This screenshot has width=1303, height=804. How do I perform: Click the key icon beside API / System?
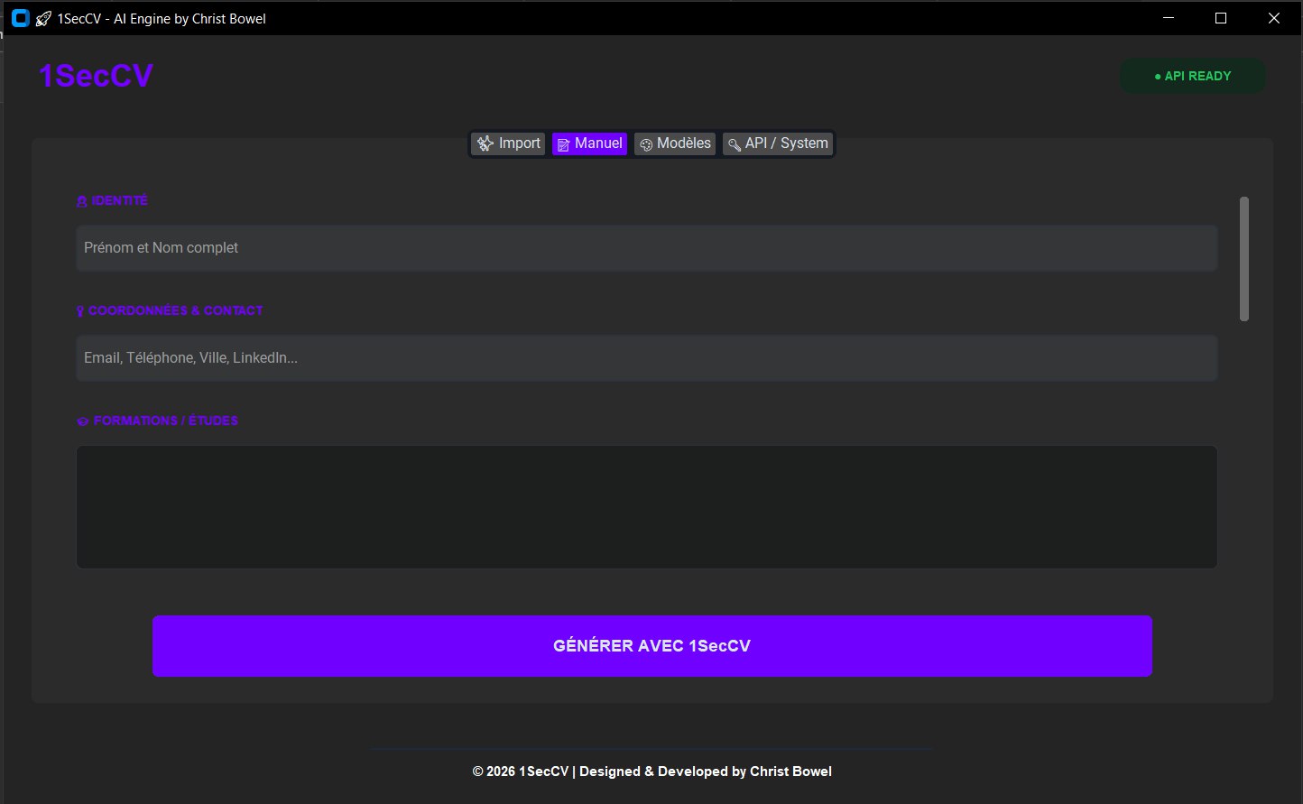point(735,144)
